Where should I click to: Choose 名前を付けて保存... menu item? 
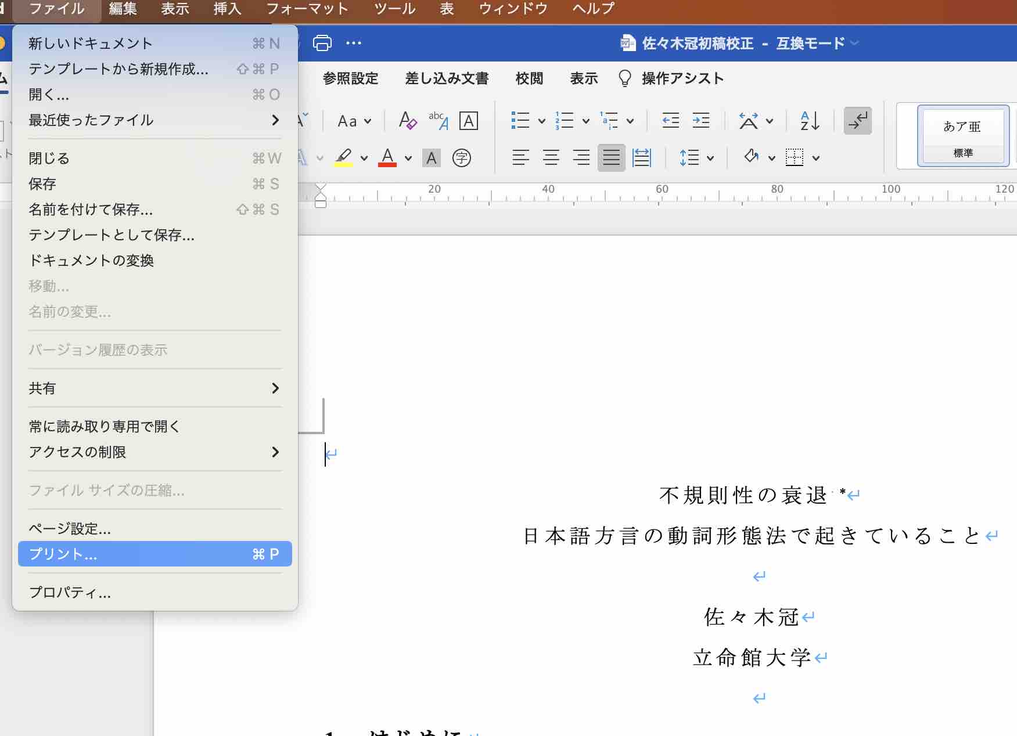coord(155,210)
